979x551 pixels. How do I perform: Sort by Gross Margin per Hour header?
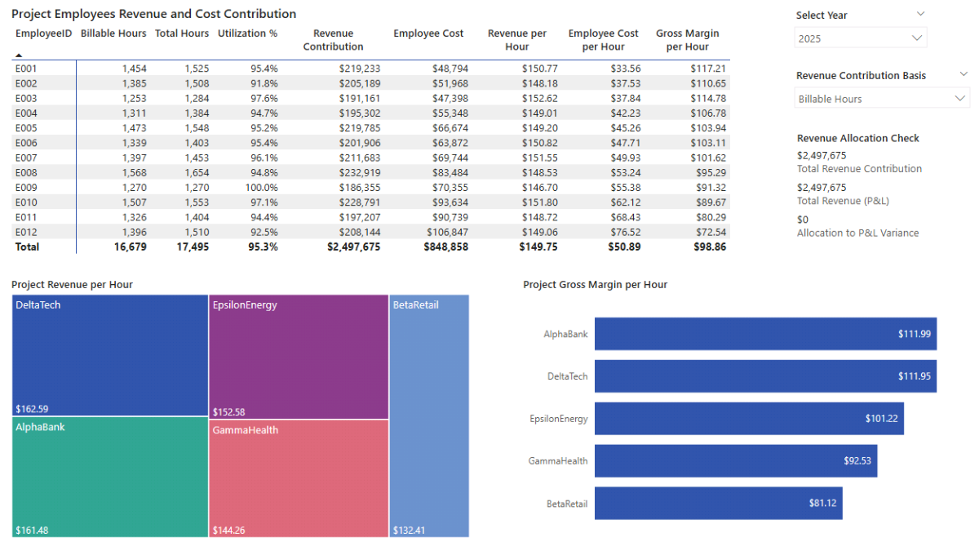coord(686,40)
